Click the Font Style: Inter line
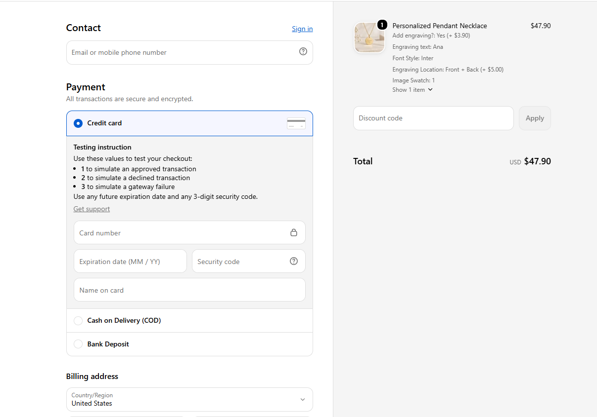Screen dimensions: 597x417 coord(413,58)
